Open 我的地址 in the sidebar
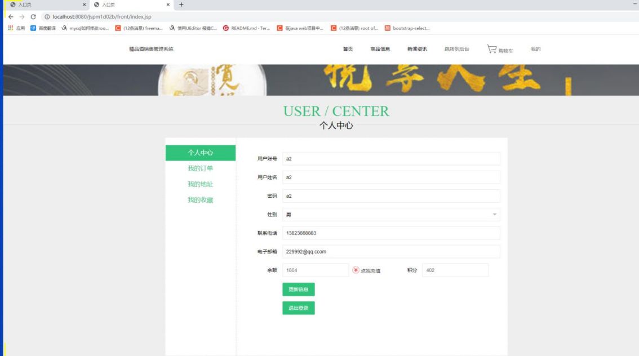Screen dimensions: 639x356 click(201, 184)
